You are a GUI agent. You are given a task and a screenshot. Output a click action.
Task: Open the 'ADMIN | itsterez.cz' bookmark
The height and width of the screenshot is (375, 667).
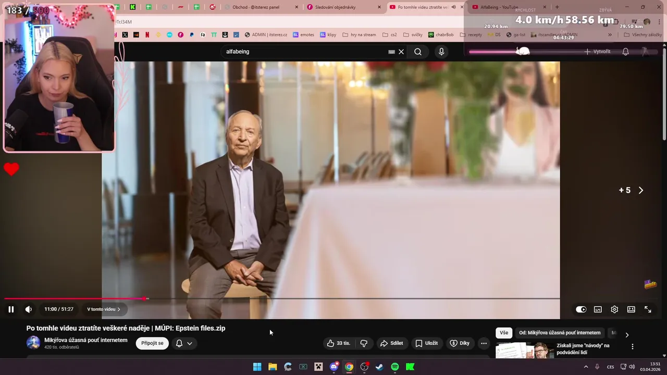[x=266, y=35]
